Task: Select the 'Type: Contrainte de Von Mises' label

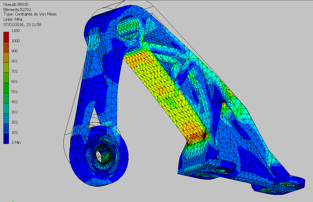Action: coord(30,14)
